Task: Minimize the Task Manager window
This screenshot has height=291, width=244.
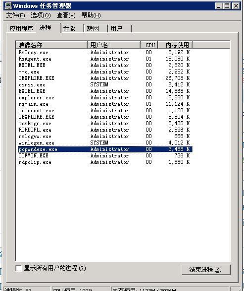Action: click(x=219, y=6)
